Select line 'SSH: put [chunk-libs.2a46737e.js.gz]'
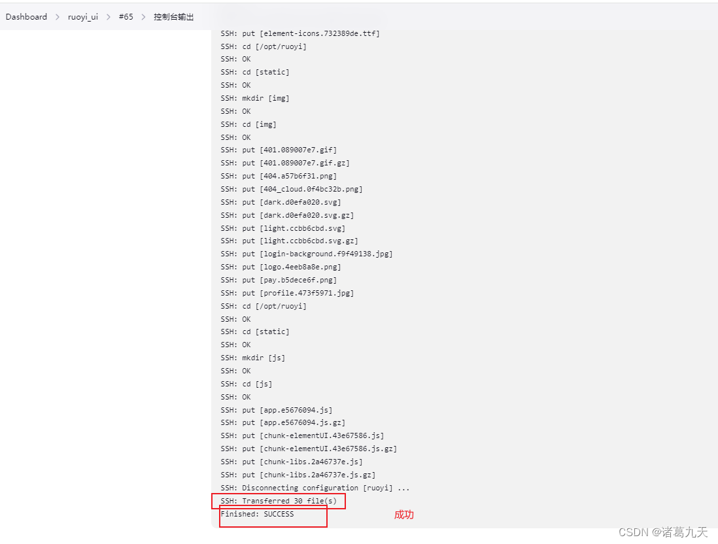Image resolution: width=718 pixels, height=544 pixels. 298,475
